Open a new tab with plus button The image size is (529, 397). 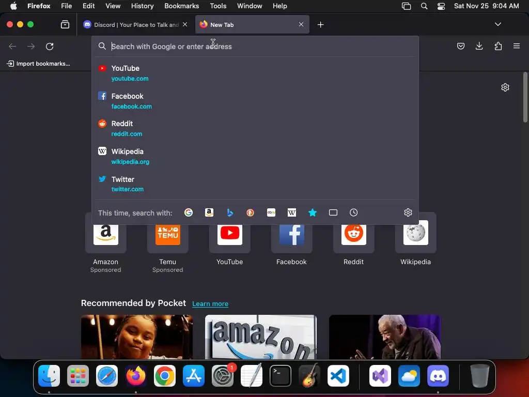point(320,25)
